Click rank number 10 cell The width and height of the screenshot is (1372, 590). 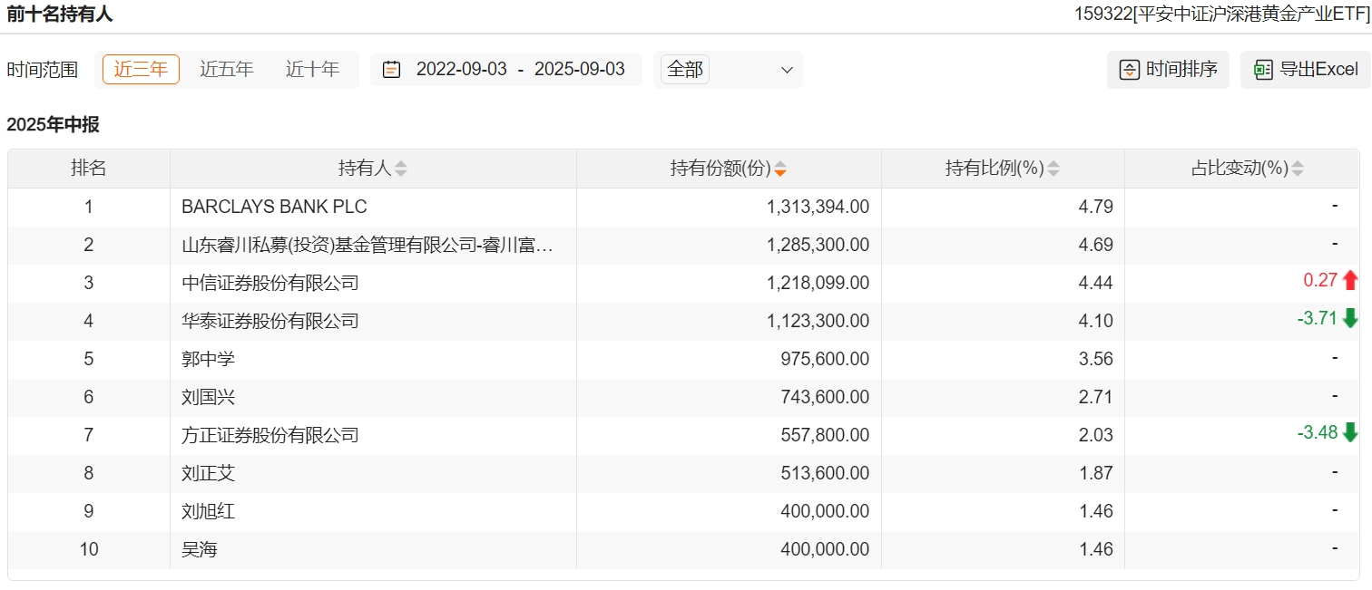[x=89, y=549]
